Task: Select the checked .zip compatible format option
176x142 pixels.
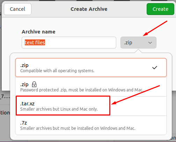Action: [x=91, y=68]
